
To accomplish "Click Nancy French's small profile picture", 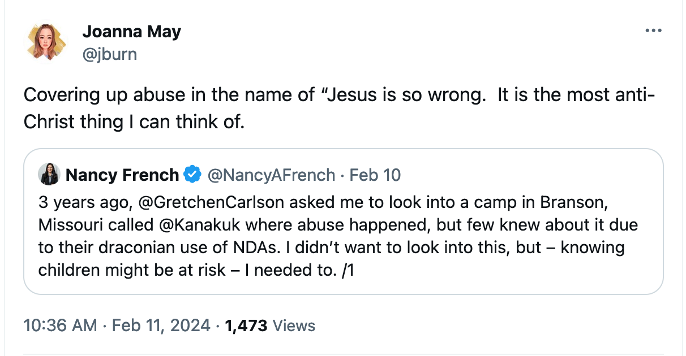I will 49,175.
